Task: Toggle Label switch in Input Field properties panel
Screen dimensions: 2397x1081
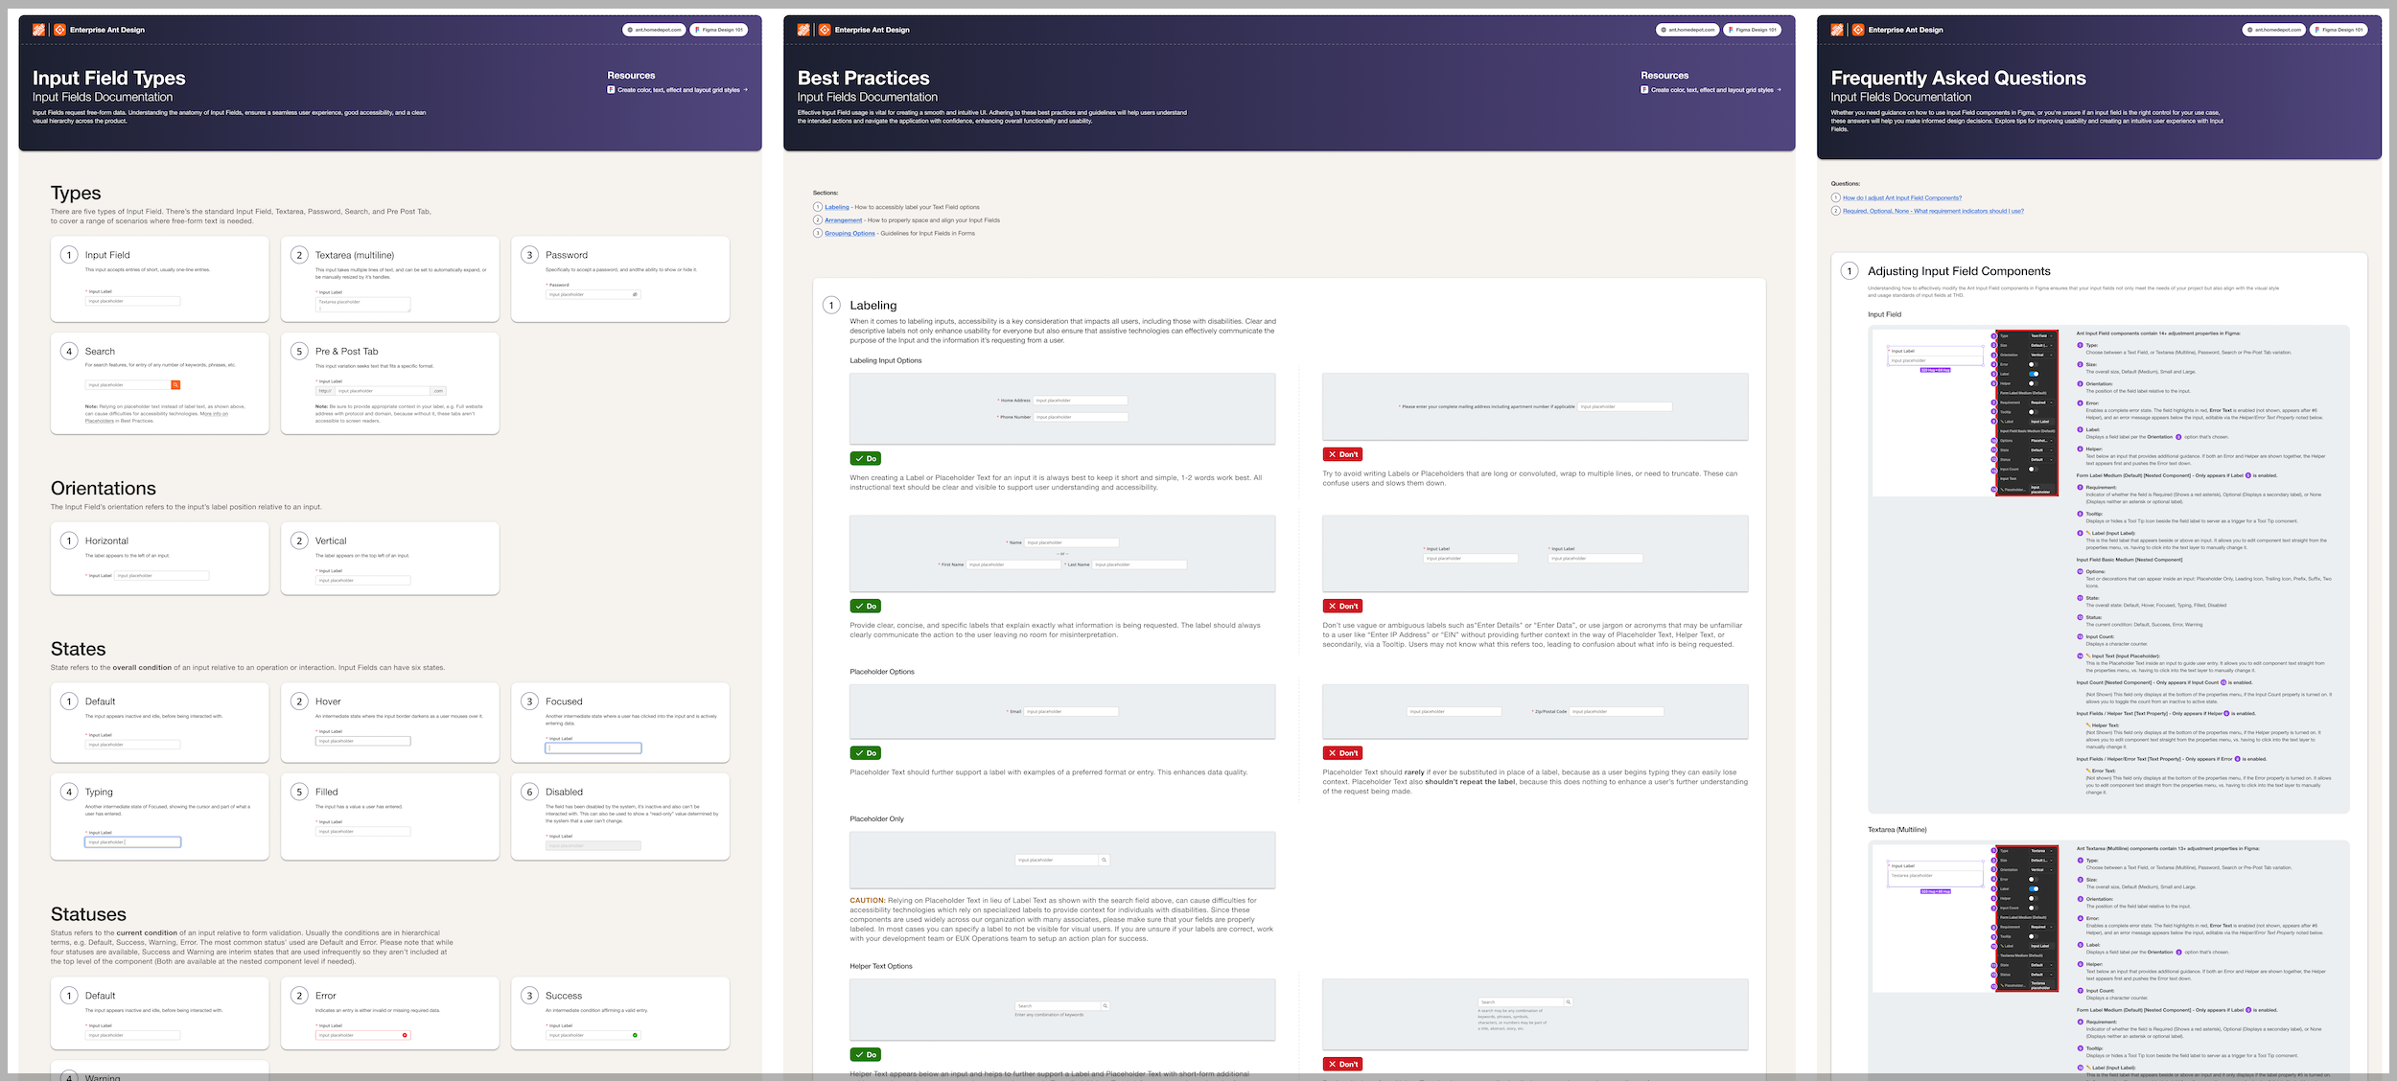Action: pos(2034,374)
